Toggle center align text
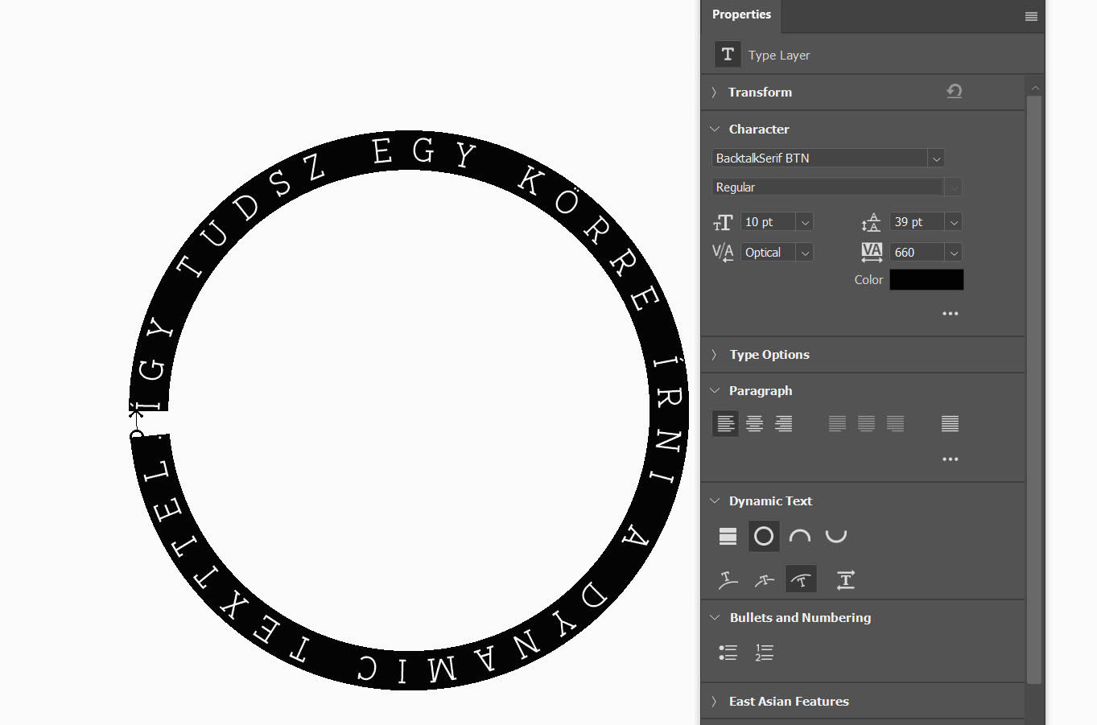Viewport: 1097px width, 725px height. (754, 423)
